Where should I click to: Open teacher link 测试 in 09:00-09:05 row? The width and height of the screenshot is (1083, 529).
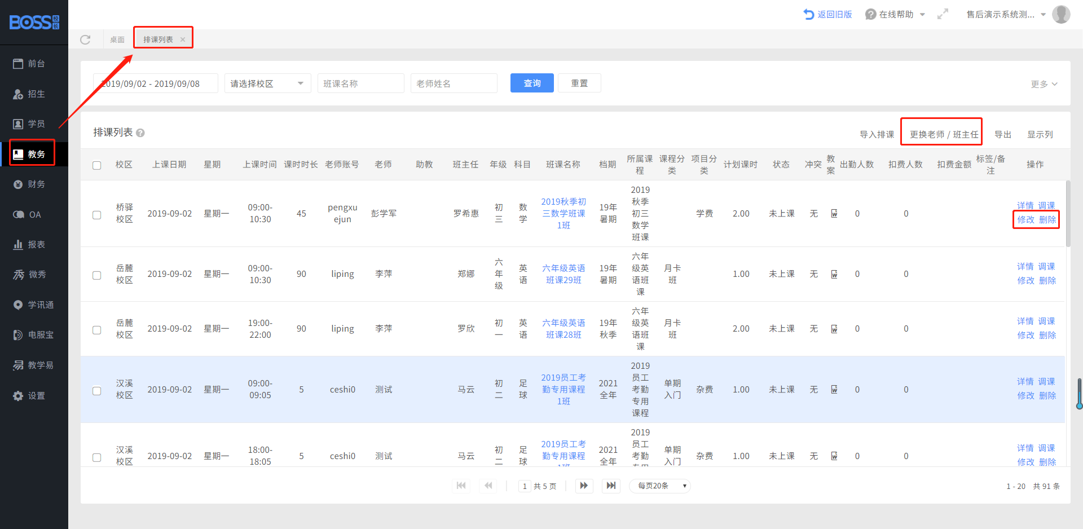pyautogui.click(x=384, y=390)
